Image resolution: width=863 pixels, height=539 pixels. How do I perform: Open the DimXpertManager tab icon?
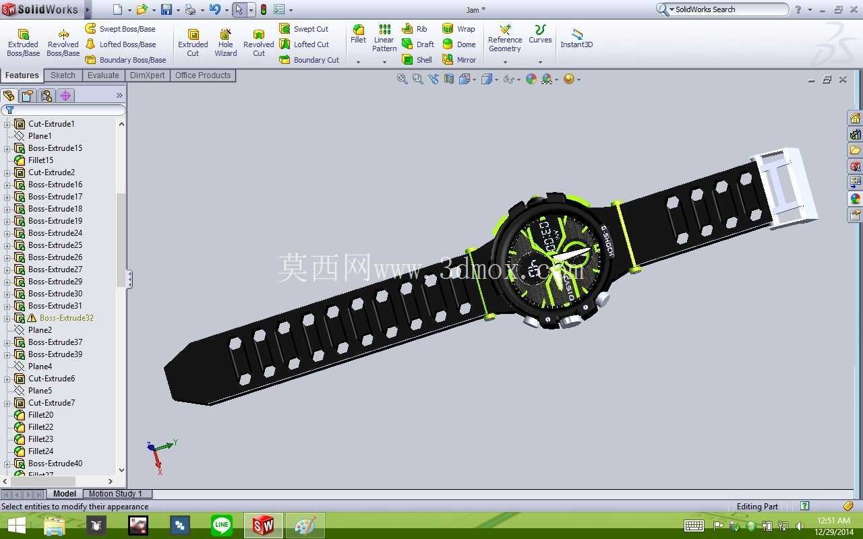tap(65, 96)
